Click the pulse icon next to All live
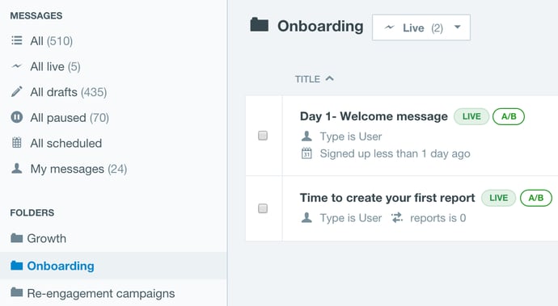The width and height of the screenshot is (558, 306). point(16,66)
